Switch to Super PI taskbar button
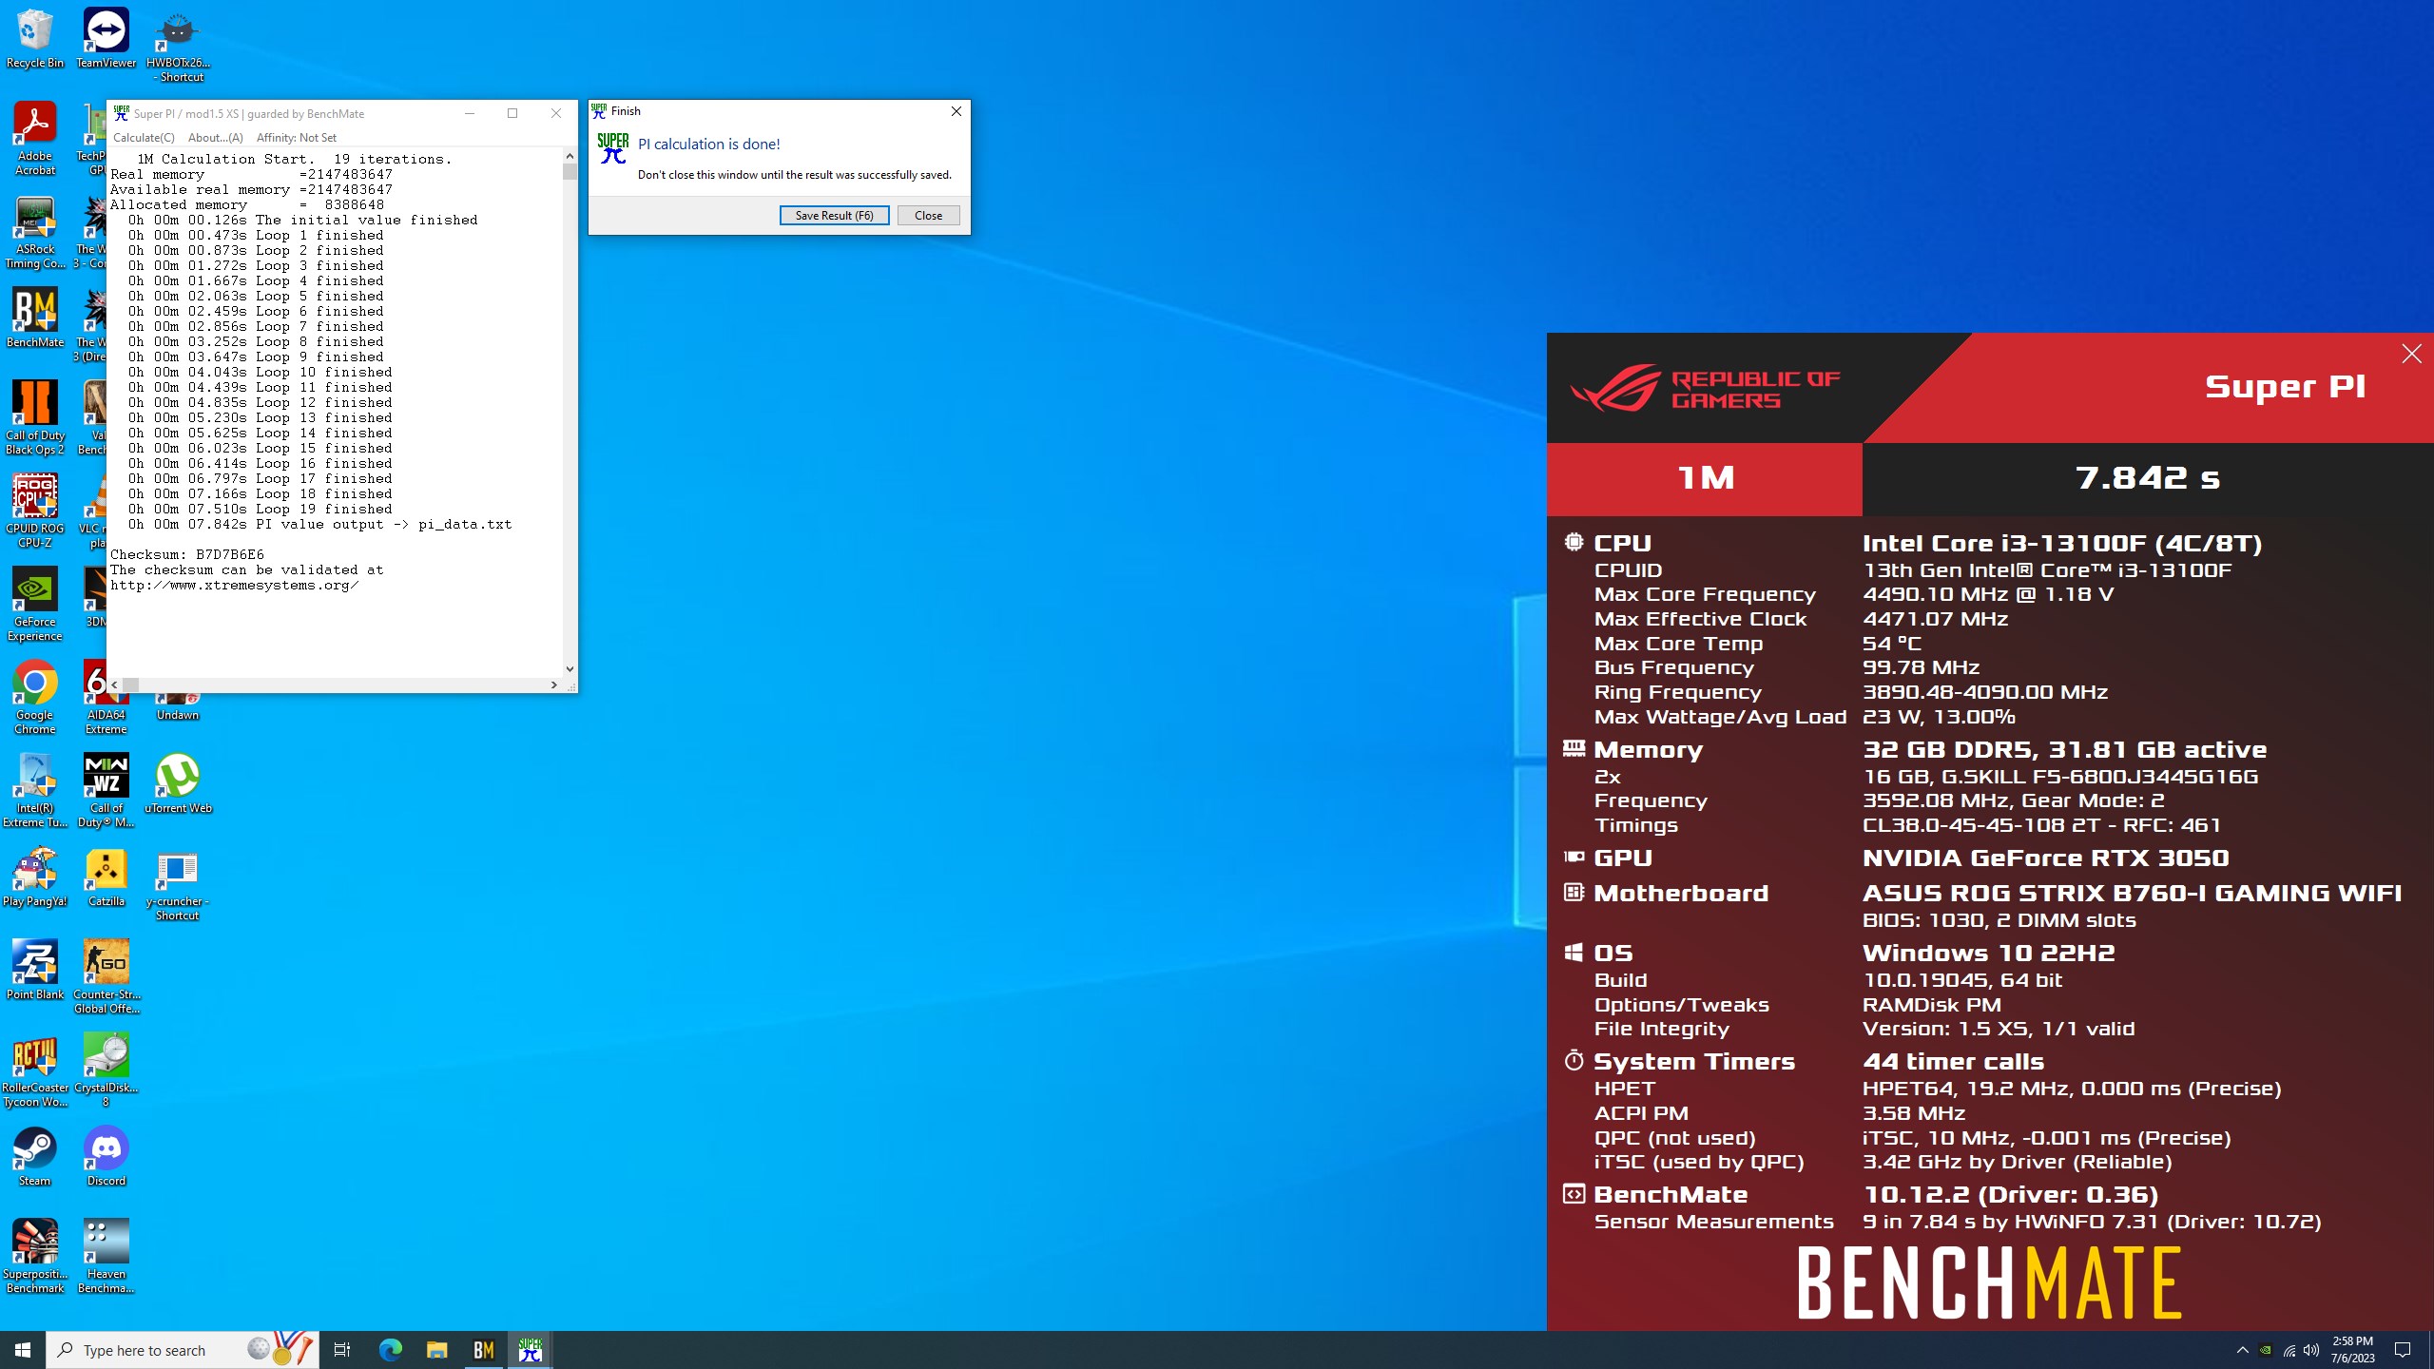The image size is (2434, 1369). point(531,1350)
